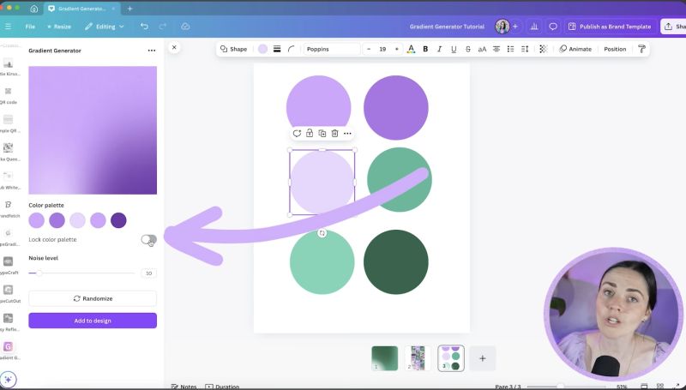Open the QR code app in sidebar
Viewport: 686px width, 390px height.
tap(9, 95)
